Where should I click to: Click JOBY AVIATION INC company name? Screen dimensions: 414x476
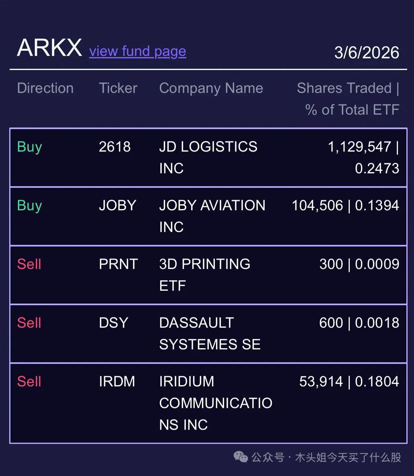(212, 216)
